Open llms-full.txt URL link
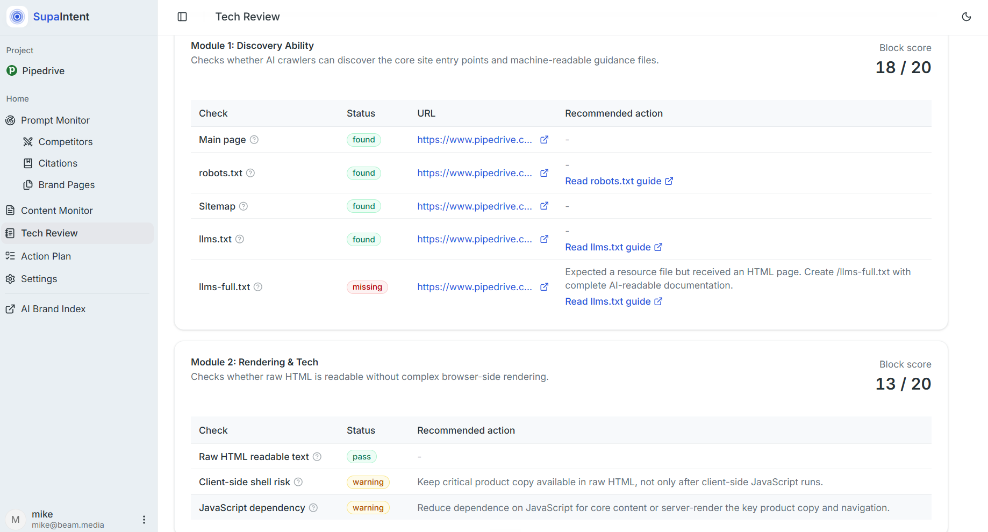 [475, 287]
